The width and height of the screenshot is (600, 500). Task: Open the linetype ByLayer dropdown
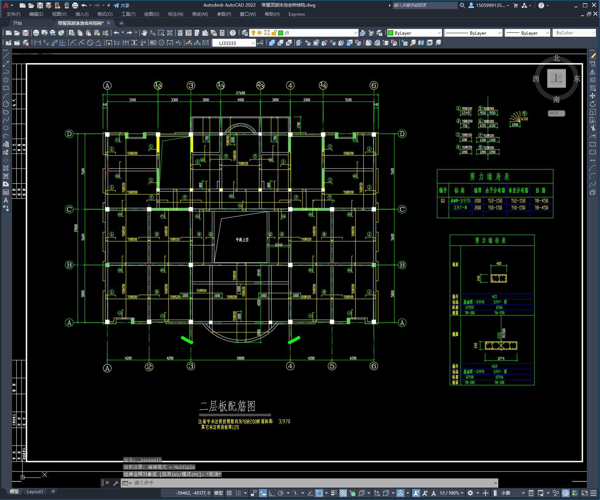click(x=500, y=33)
